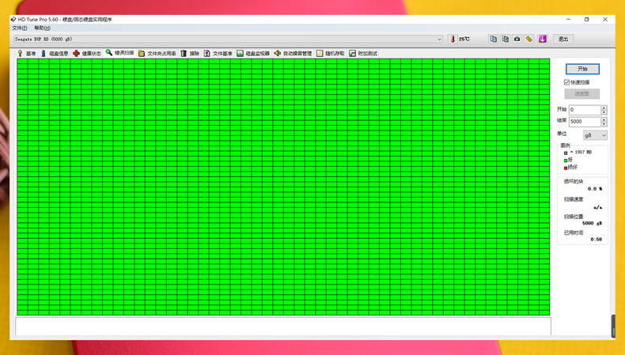Viewport: 625px width, 355px height.
Task: Focus the 开始 start position field
Action: [x=585, y=110]
